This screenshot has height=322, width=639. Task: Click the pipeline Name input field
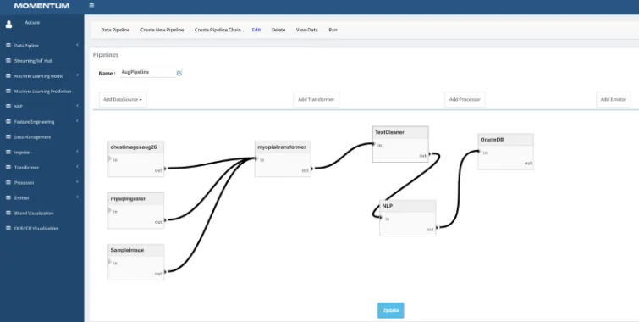click(147, 72)
